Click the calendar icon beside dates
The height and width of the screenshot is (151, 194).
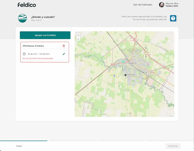(24, 54)
